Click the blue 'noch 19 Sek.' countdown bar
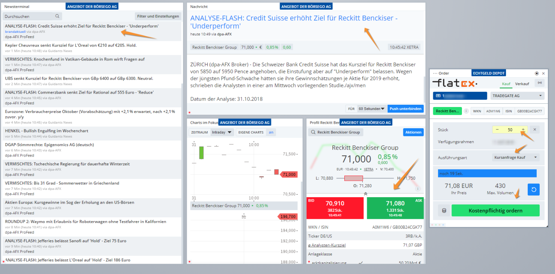Screen dimensions: 555x274 click(487, 173)
